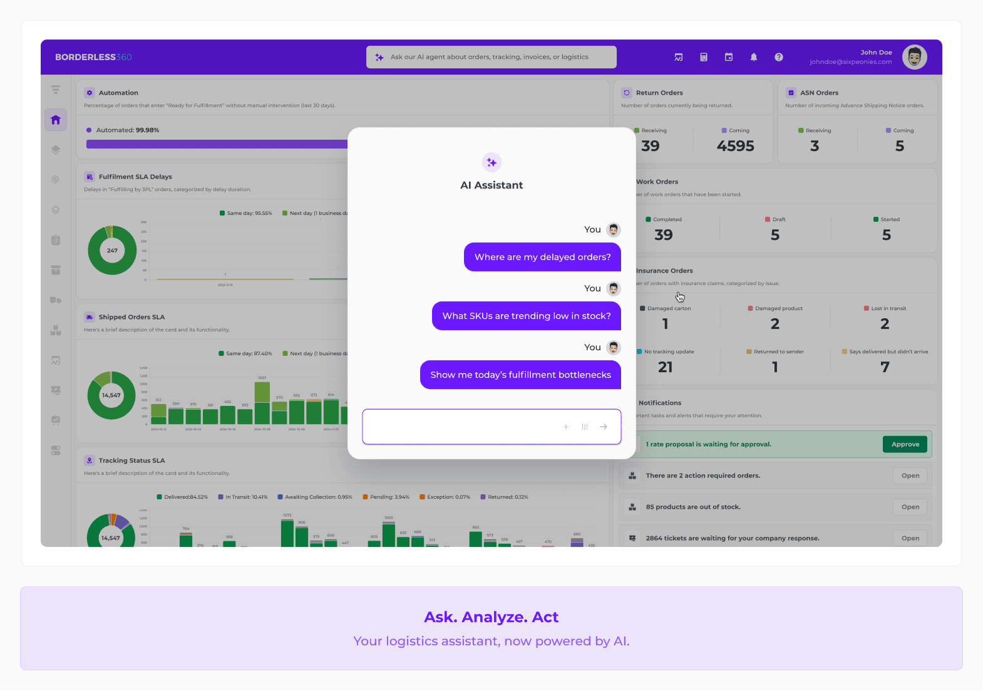The image size is (983, 691).
Task: Open the 2 action required orders
Action: [910, 475]
